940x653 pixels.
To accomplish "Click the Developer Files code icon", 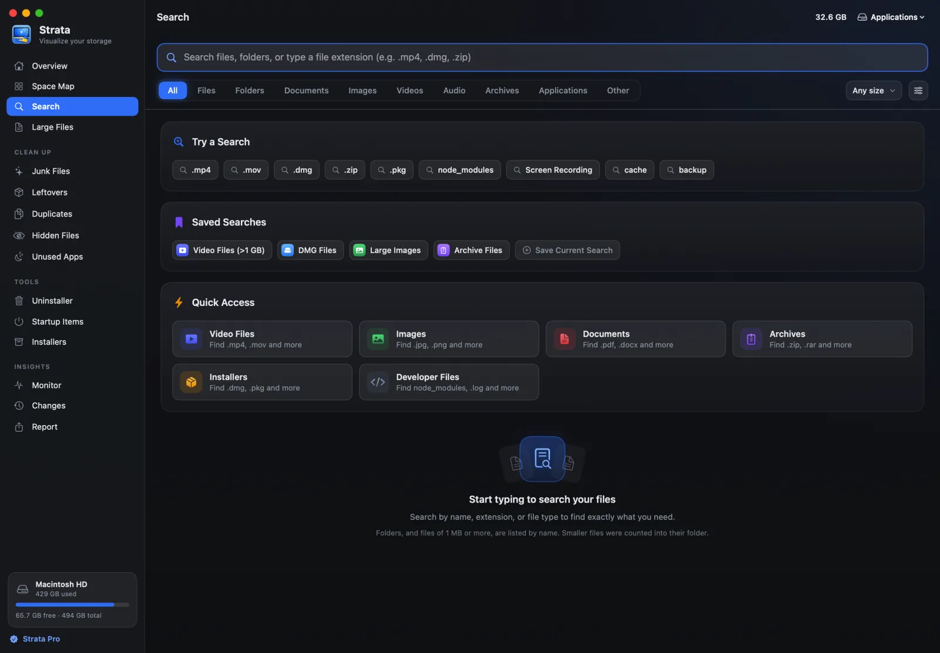I will tap(378, 382).
